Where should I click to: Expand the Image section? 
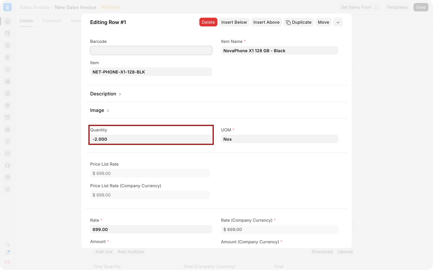[x=100, y=110]
